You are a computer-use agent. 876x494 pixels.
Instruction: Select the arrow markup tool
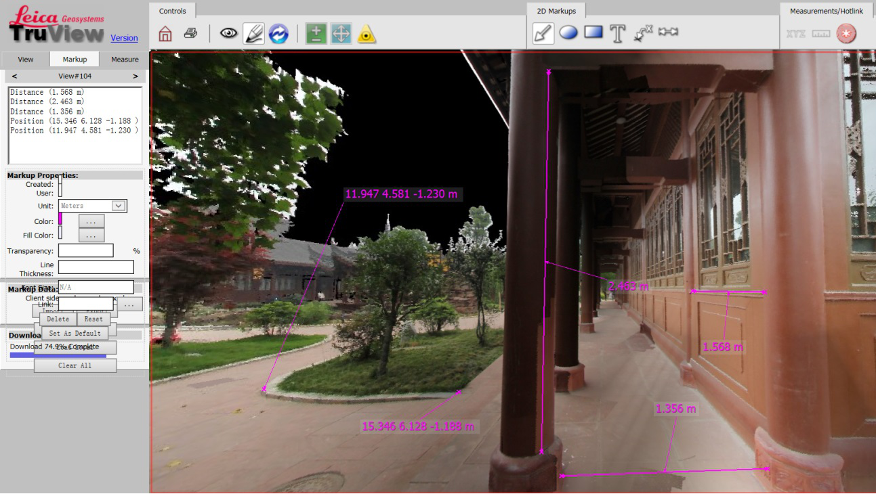tap(543, 33)
